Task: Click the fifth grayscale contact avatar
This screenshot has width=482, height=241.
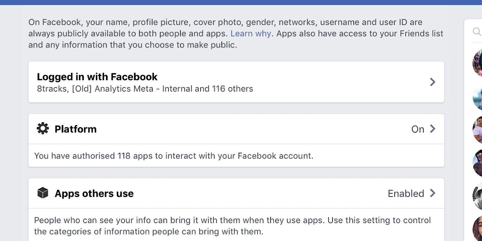Action: (477, 196)
